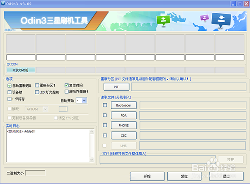This screenshot has width=250, height=184.
Task: Click the CSC file button
Action: click(x=124, y=136)
